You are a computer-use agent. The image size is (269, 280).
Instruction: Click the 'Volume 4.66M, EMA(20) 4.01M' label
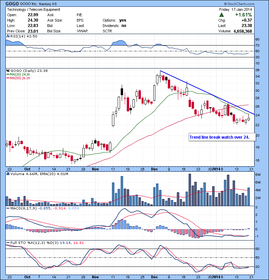click(x=39, y=174)
